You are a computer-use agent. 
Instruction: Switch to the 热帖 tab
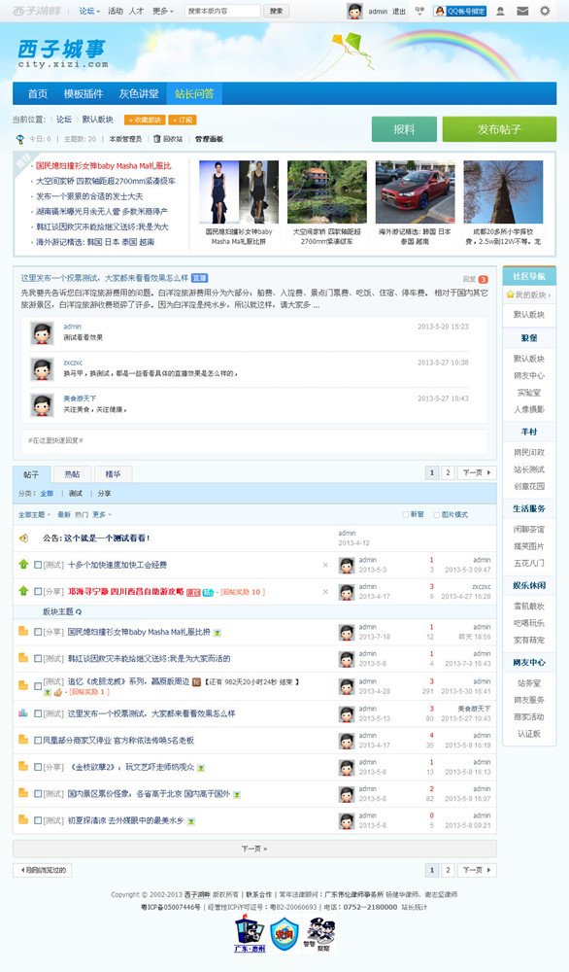click(x=73, y=474)
